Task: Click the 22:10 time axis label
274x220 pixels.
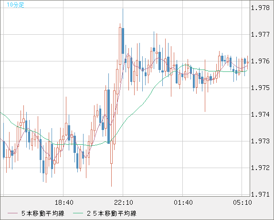Action: click(124, 202)
